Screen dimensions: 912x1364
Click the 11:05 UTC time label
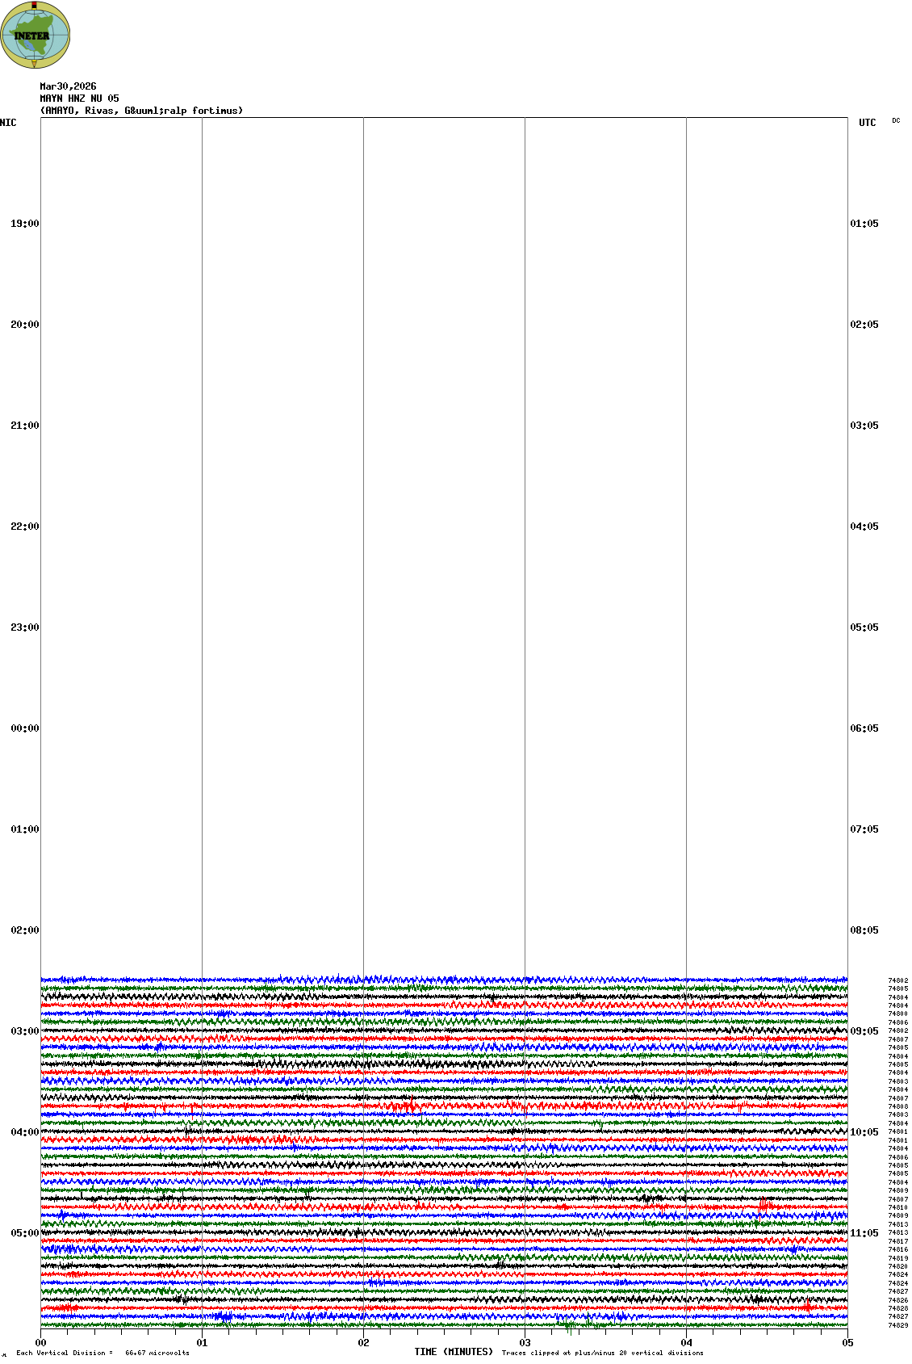coord(864,1233)
